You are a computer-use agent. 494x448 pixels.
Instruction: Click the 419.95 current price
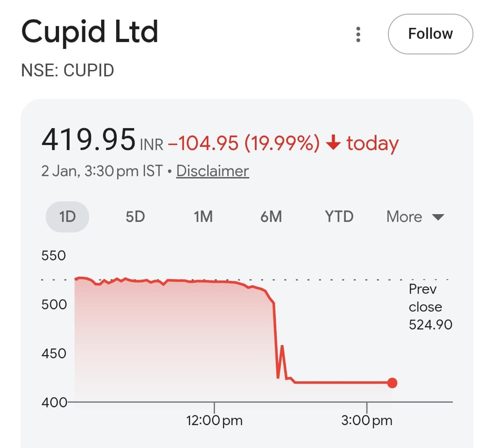89,140
